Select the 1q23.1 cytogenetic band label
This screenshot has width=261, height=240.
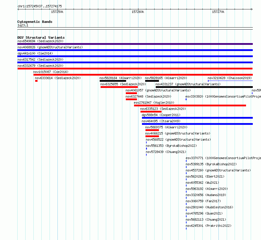pos(23,25)
